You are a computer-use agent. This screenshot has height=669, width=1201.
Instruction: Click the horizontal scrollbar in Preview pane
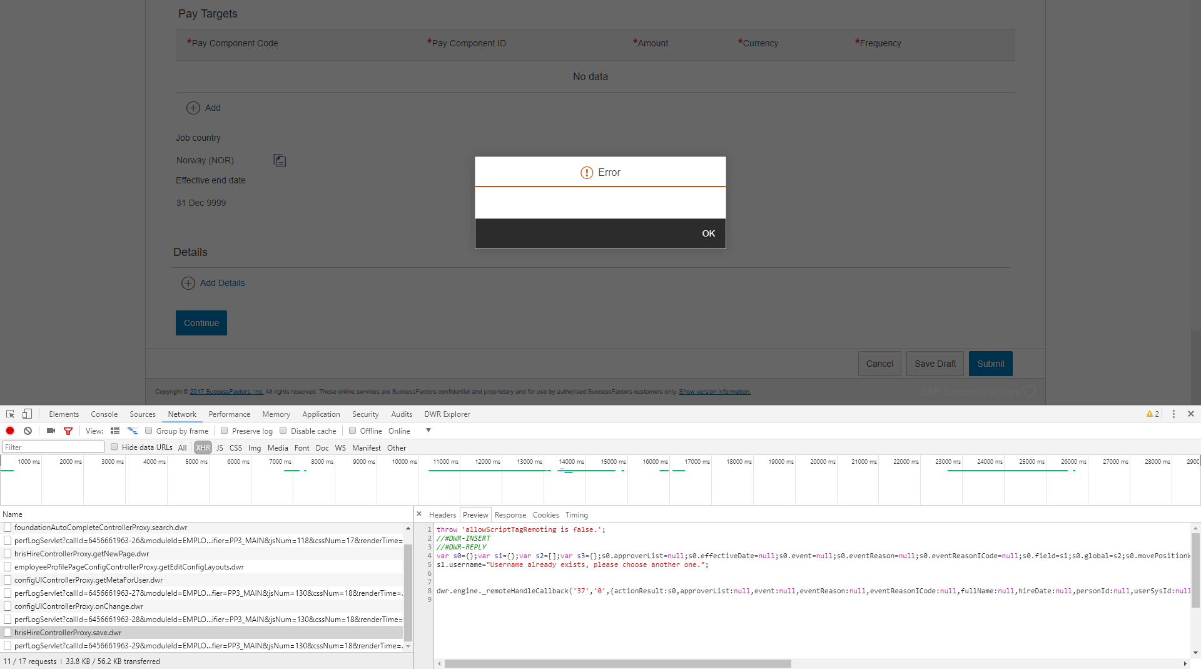pyautogui.click(x=617, y=663)
